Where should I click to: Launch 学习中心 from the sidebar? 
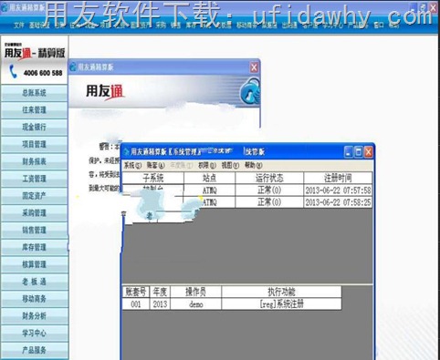coord(34,333)
